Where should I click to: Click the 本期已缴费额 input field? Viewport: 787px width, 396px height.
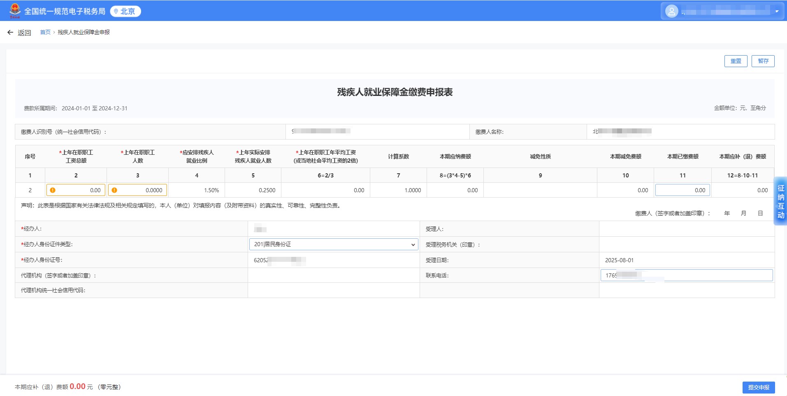[x=683, y=190]
